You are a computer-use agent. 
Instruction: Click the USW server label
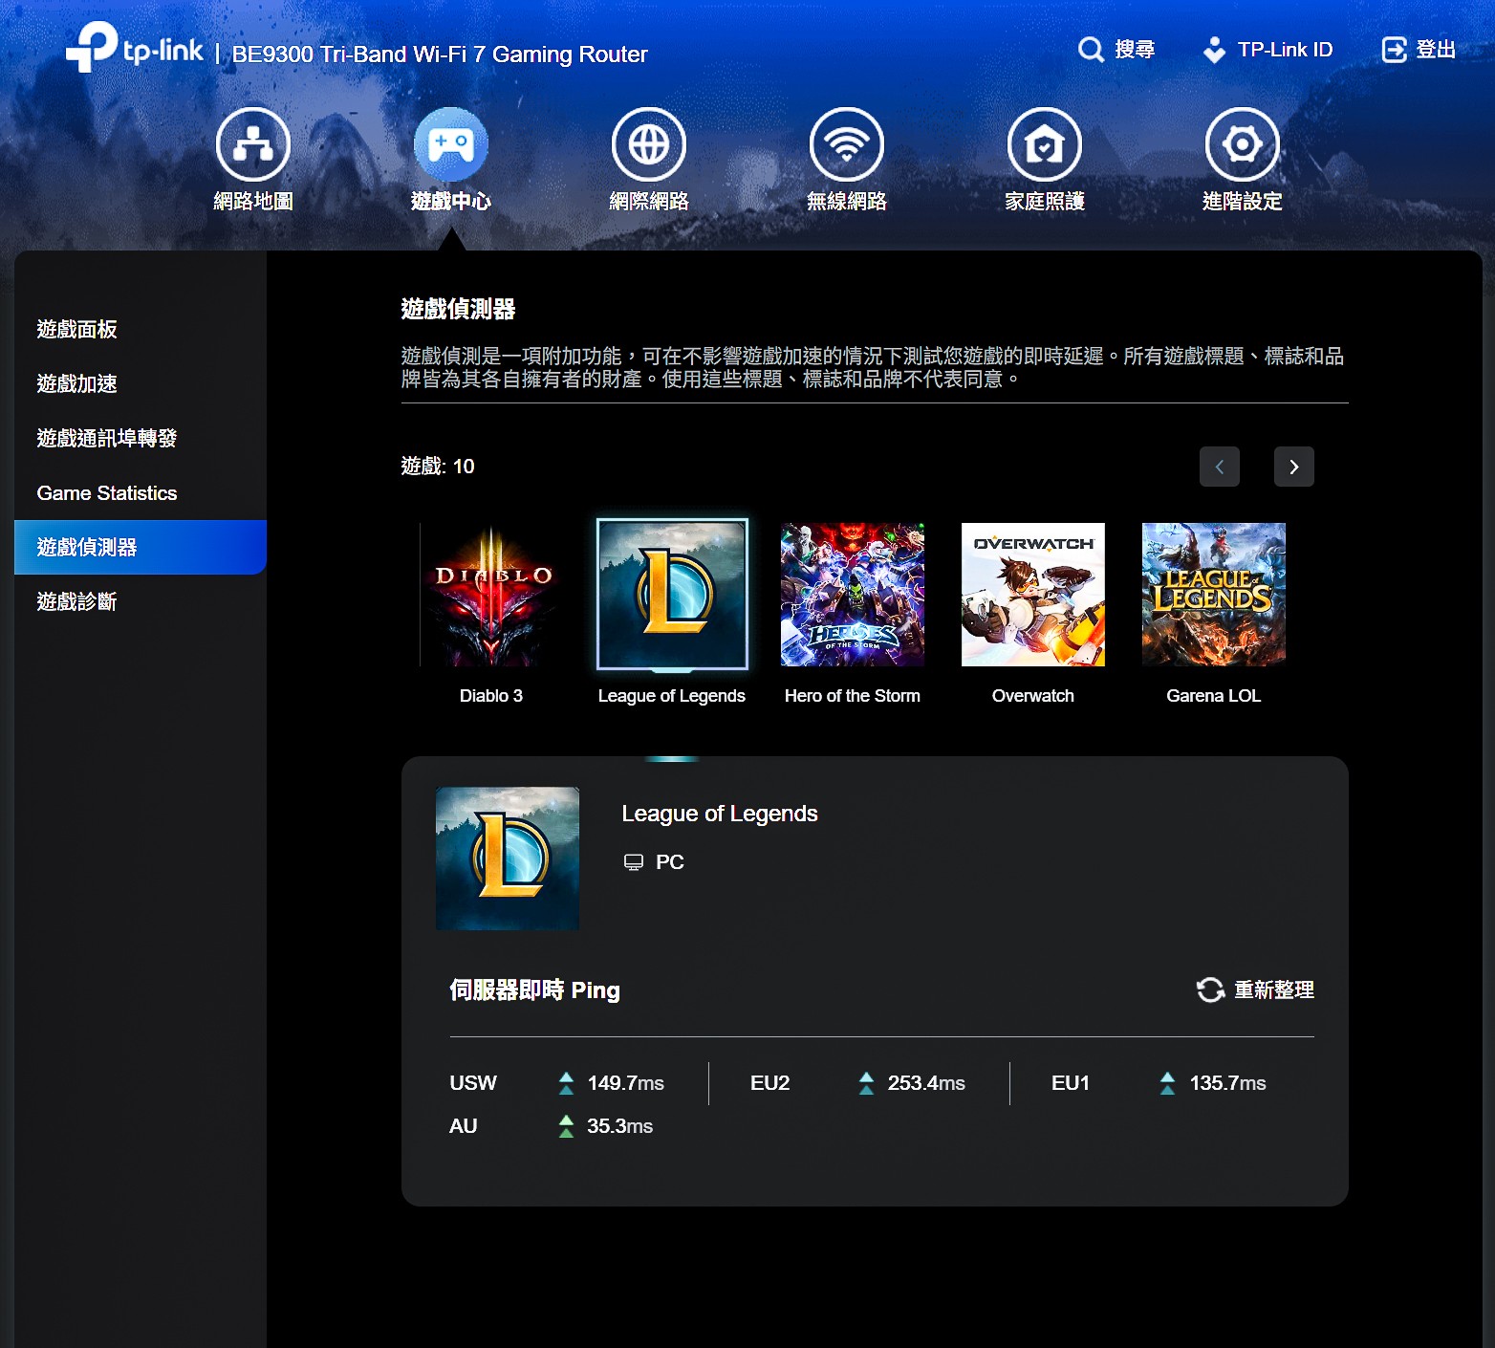pos(473,1083)
